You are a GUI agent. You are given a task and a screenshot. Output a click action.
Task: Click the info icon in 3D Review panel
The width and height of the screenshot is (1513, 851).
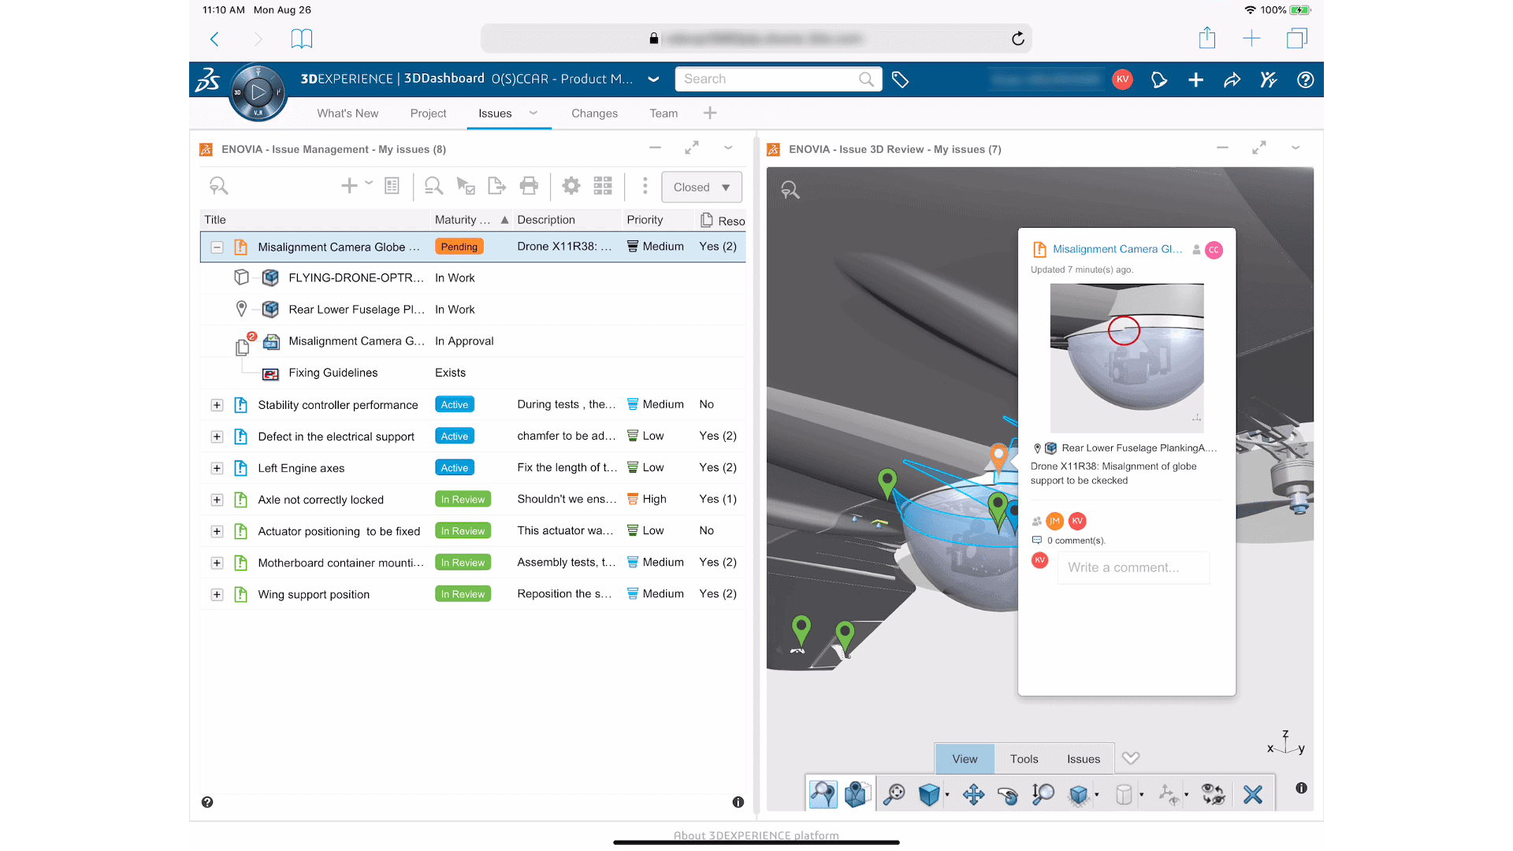click(x=1301, y=788)
